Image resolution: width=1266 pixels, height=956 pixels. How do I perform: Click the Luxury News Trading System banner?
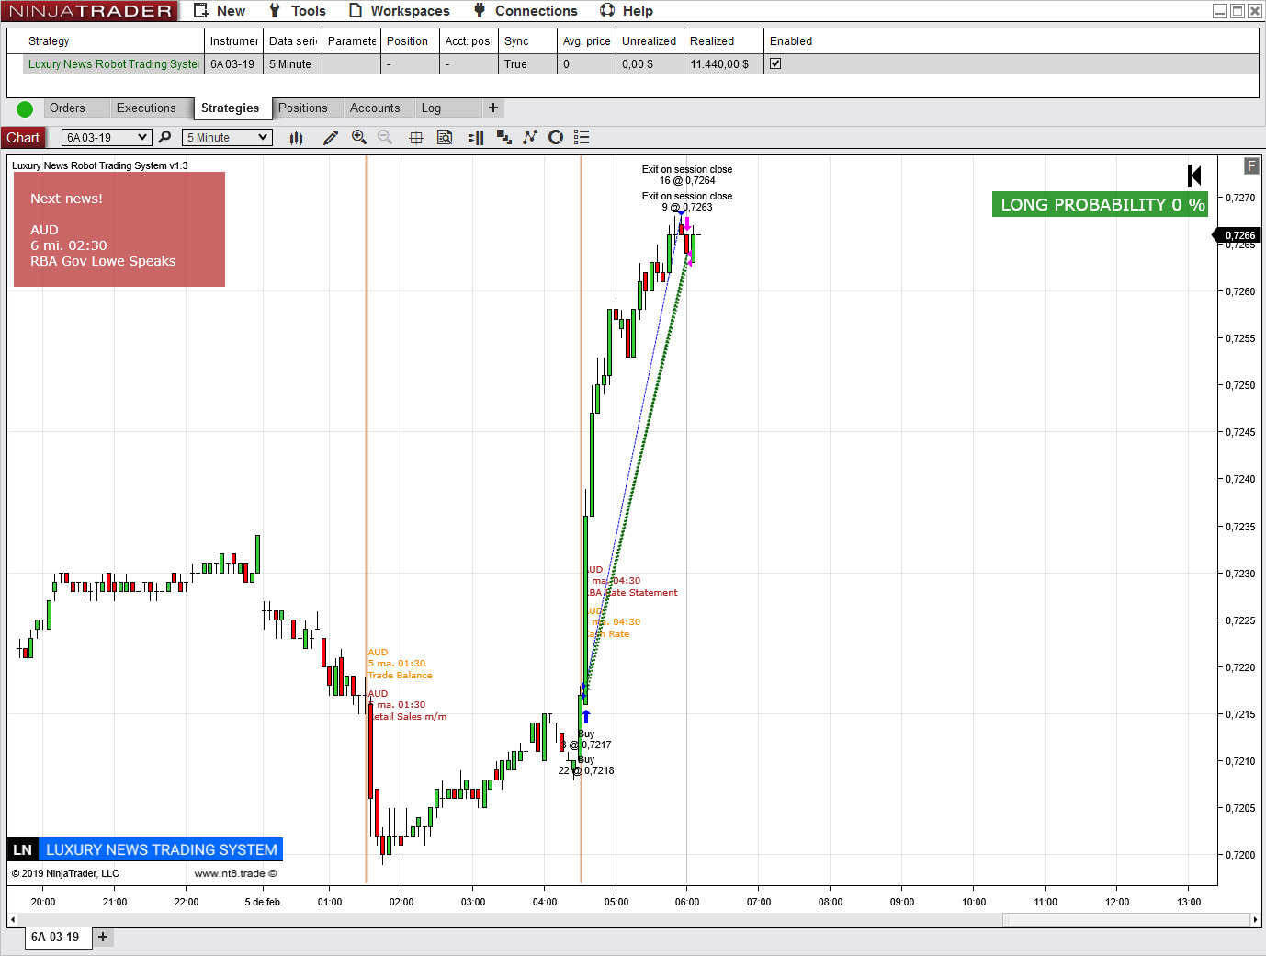[145, 849]
